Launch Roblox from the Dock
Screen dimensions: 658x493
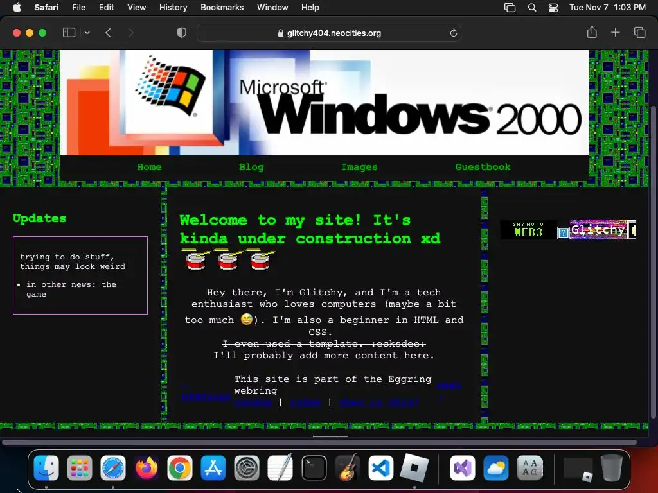(414, 468)
